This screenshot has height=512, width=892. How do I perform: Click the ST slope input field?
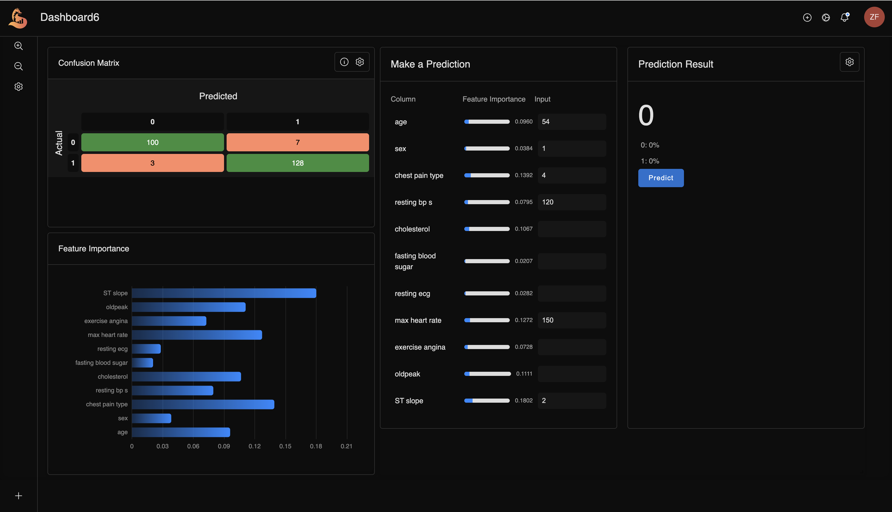pyautogui.click(x=571, y=401)
